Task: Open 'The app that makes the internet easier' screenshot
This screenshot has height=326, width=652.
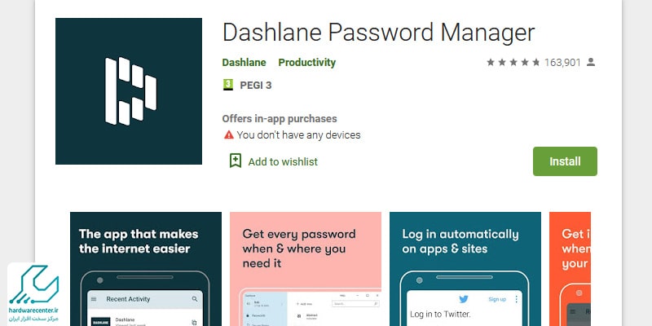Action: (x=146, y=269)
